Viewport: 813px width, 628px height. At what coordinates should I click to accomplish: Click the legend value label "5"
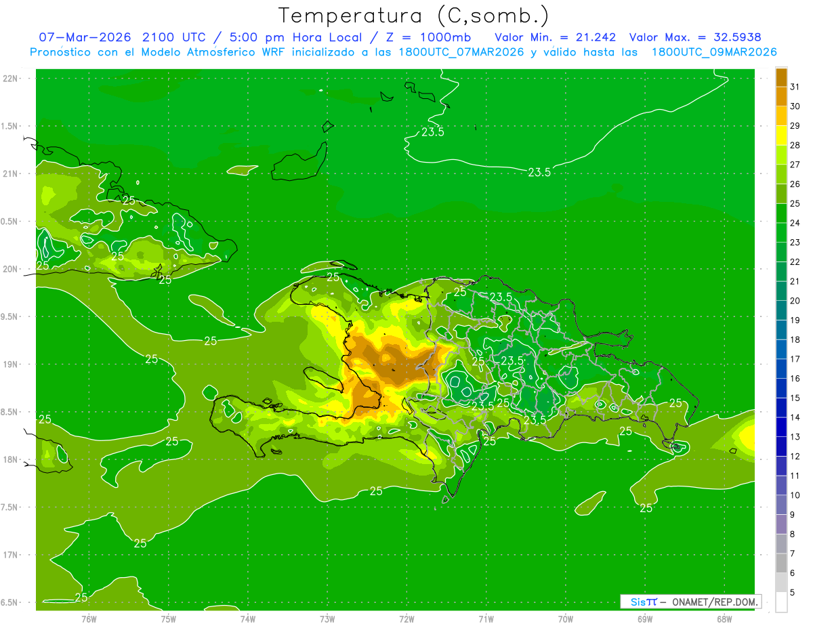793,592
